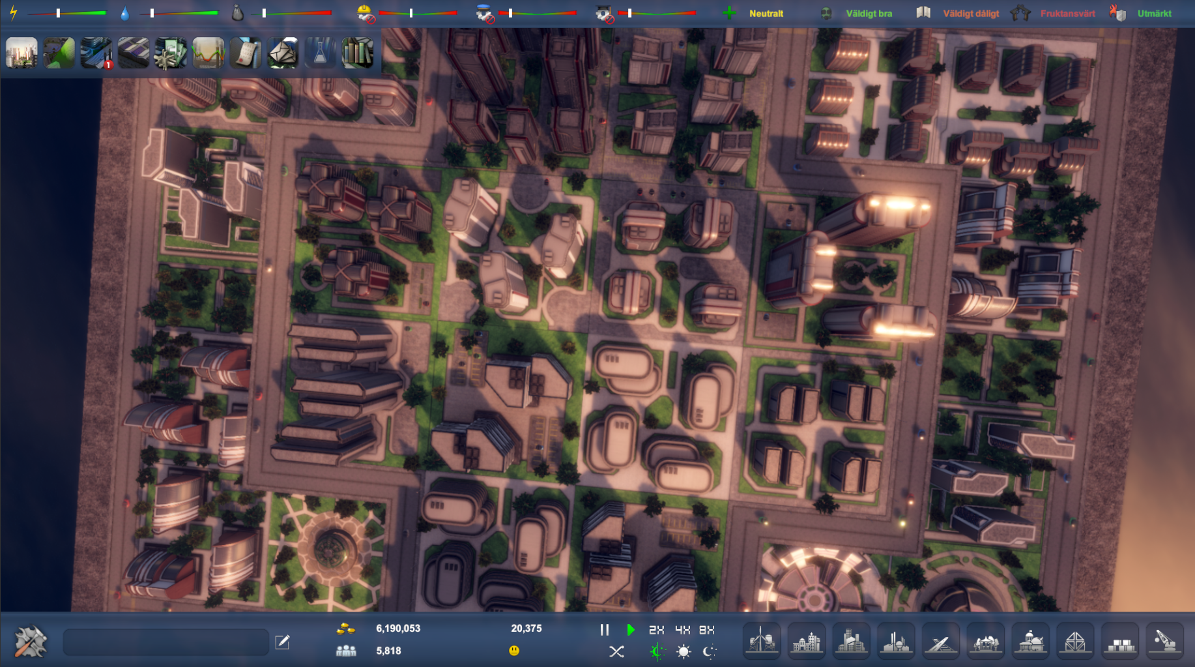Adjust the electricity supply slider
This screenshot has width=1195, height=667.
pos(66,13)
